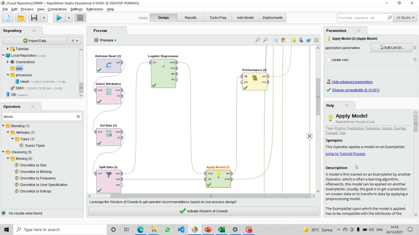Open the Connections menu
The width and height of the screenshot is (419, 235).
coord(57,9)
